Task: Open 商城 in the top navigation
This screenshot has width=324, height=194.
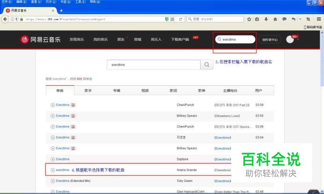Action: [138, 39]
